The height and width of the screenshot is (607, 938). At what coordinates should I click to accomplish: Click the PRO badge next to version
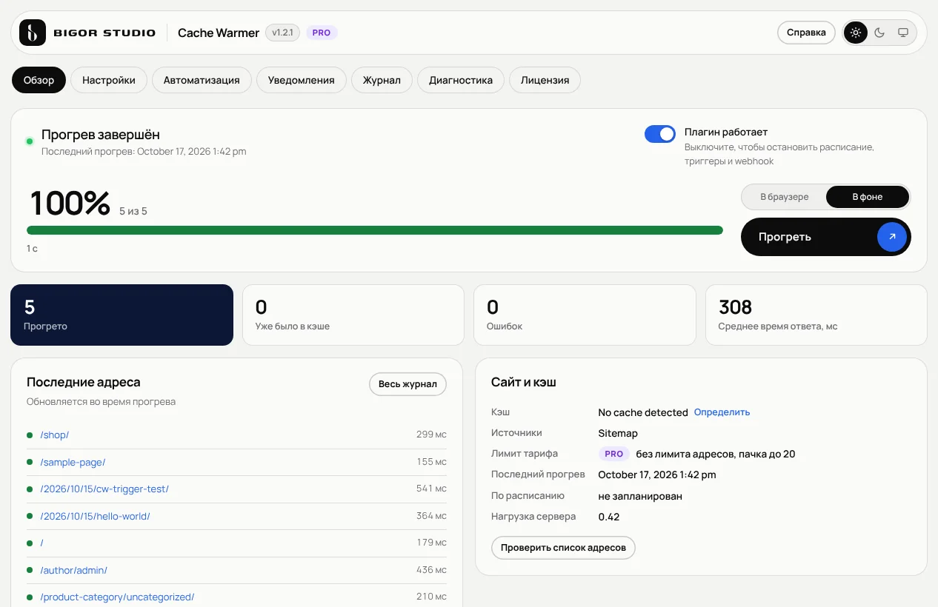(322, 33)
